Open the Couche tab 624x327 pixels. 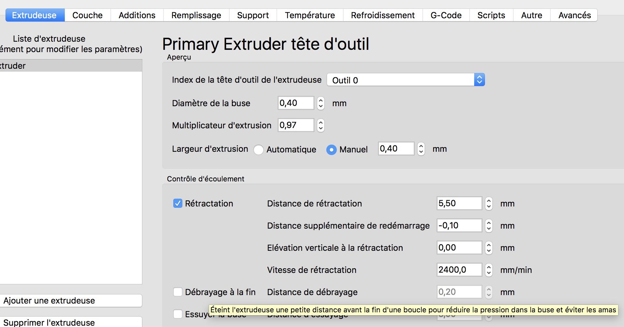pyautogui.click(x=87, y=15)
